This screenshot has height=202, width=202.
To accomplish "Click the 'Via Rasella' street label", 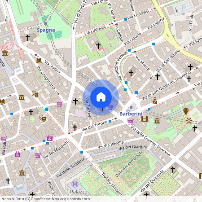I will (x=114, y=144).
